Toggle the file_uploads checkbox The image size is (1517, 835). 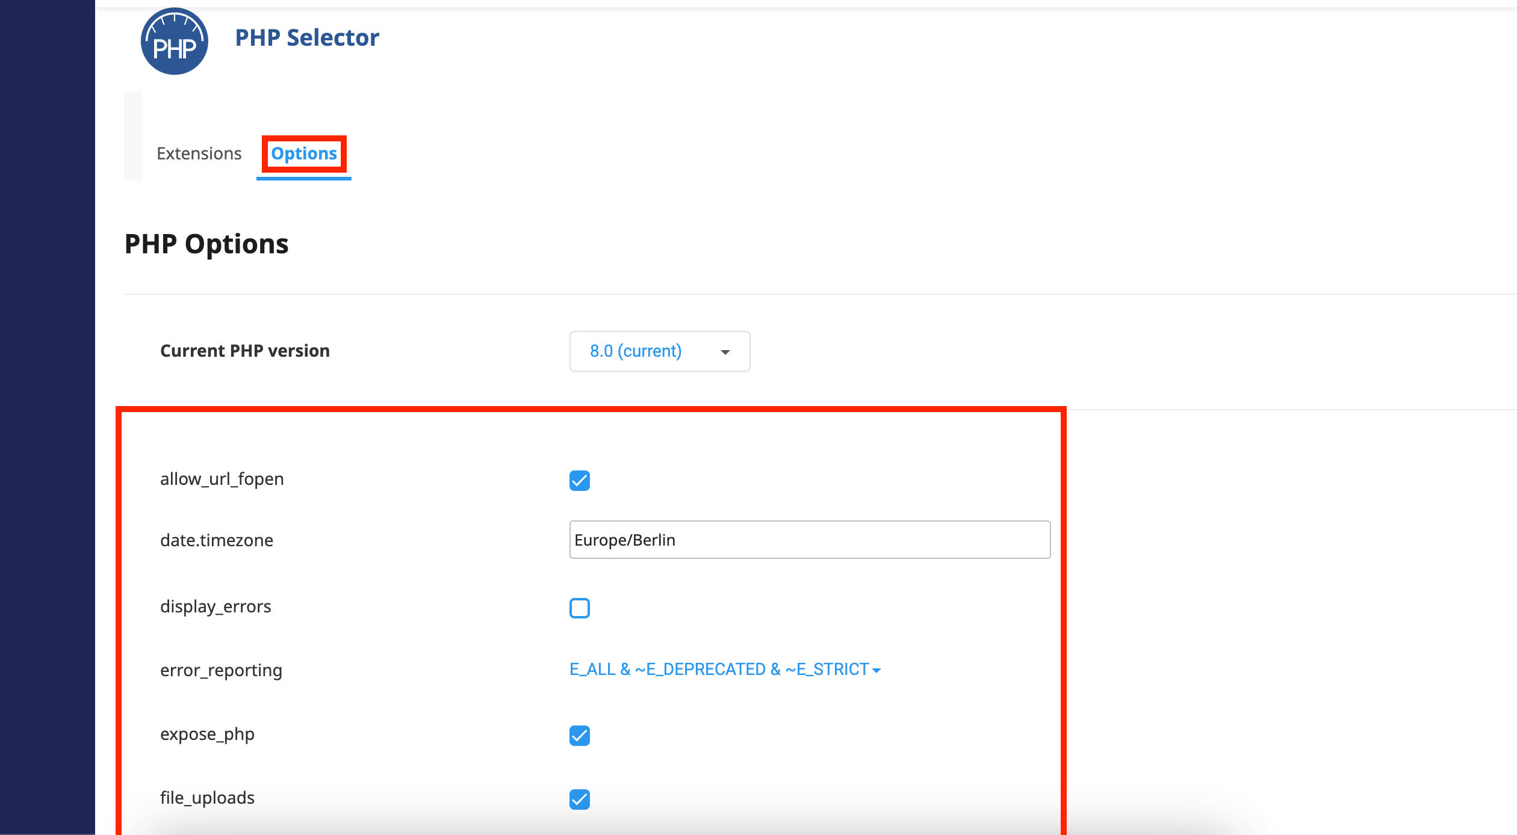[x=580, y=799]
